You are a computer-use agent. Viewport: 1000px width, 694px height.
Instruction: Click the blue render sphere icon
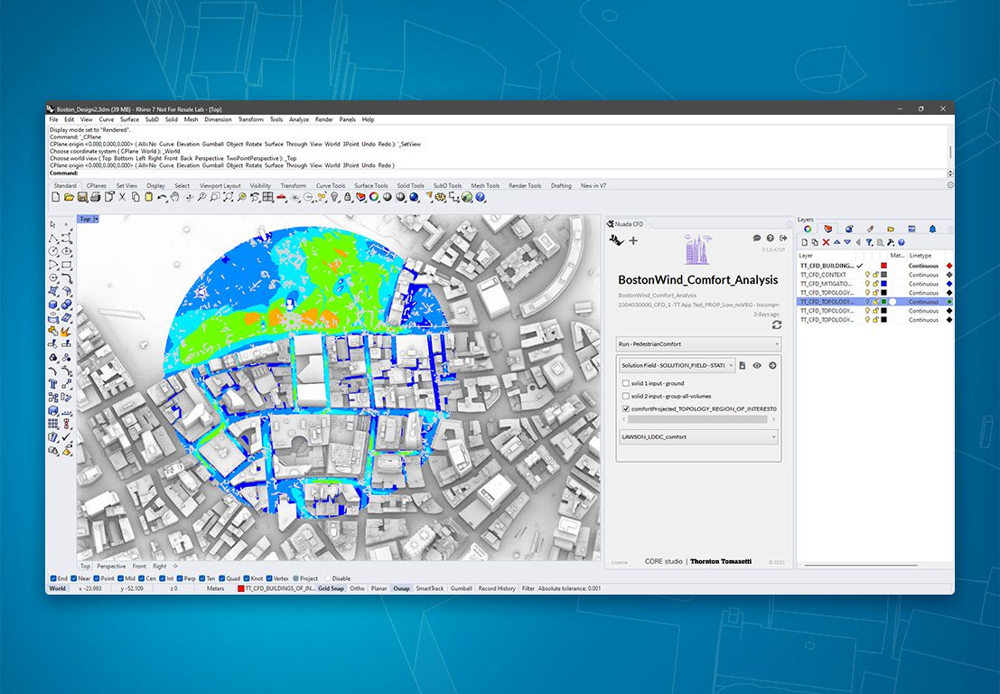(x=414, y=198)
